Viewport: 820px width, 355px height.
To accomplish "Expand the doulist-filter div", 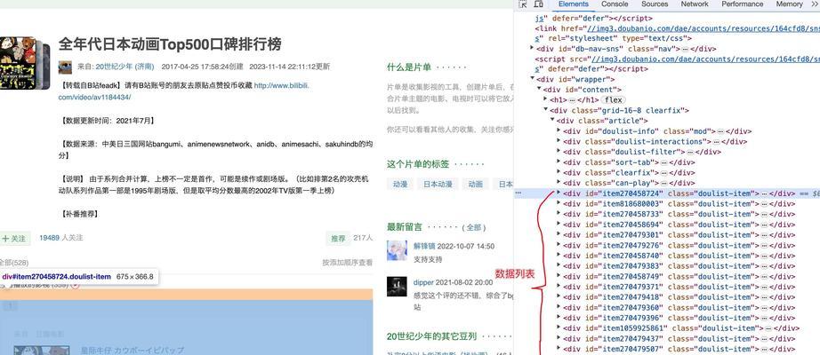I will click(559, 152).
